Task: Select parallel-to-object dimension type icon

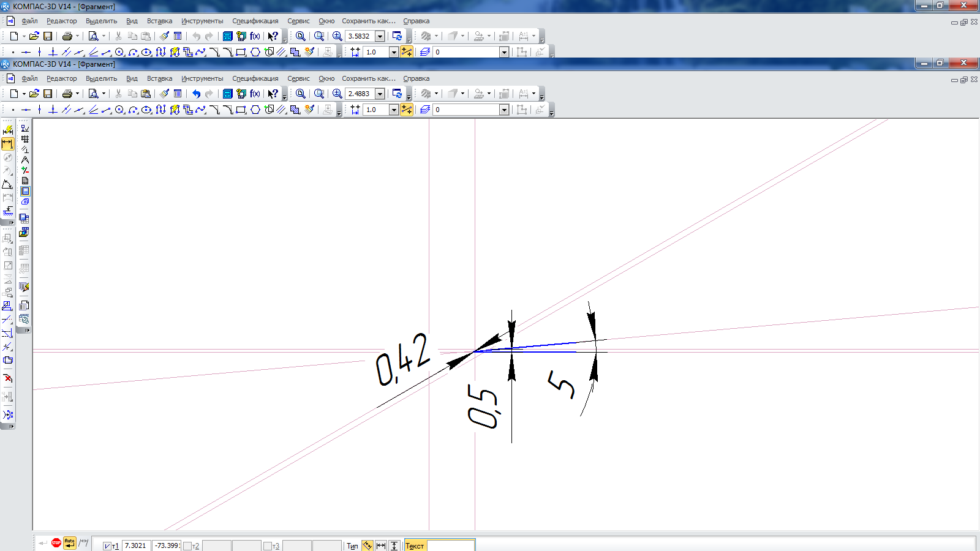Action: [x=367, y=545]
